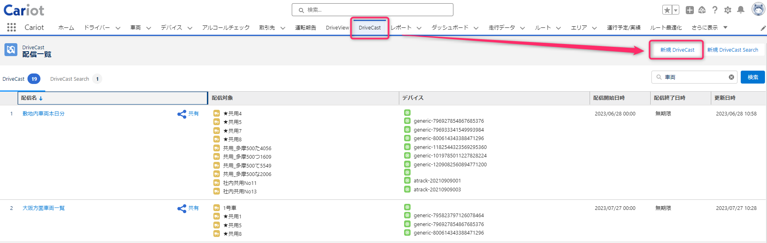Open the help question mark icon

[x=715, y=10]
